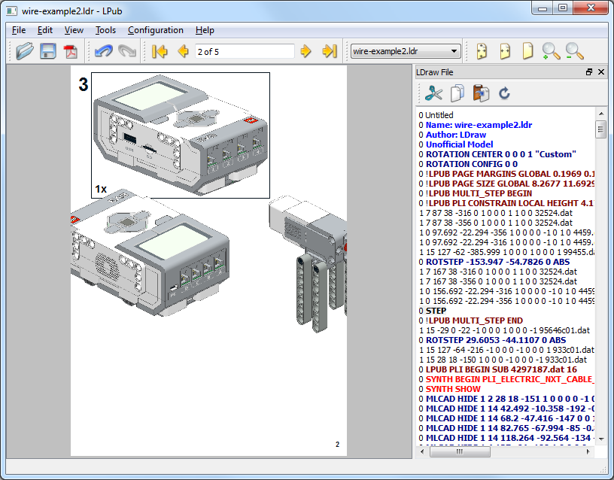
Task: Undo the last change
Action: (104, 51)
